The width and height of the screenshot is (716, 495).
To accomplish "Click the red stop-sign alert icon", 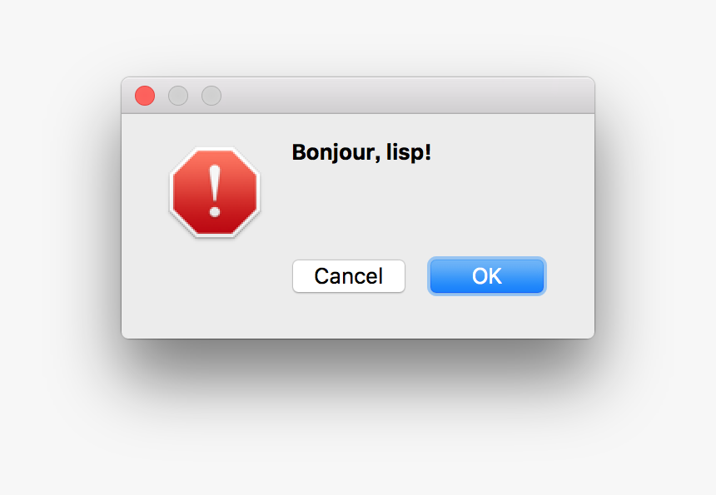I will 215,192.
